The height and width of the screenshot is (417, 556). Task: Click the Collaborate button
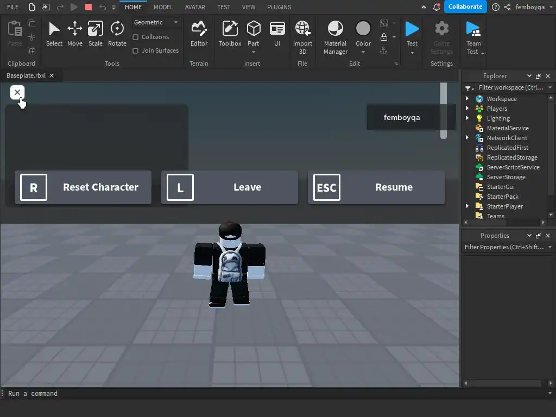(465, 7)
